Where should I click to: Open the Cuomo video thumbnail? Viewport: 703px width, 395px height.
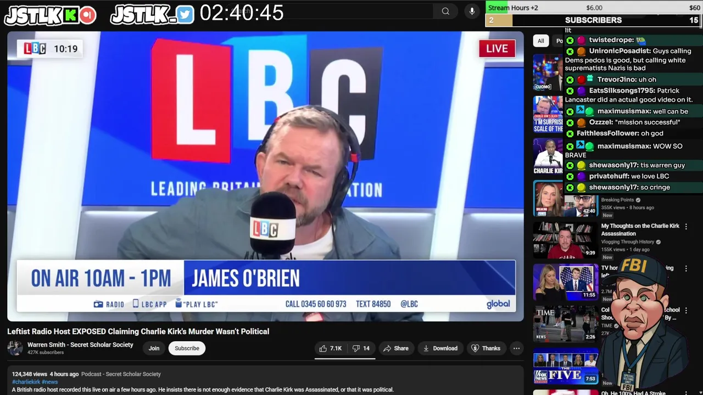[548, 72]
